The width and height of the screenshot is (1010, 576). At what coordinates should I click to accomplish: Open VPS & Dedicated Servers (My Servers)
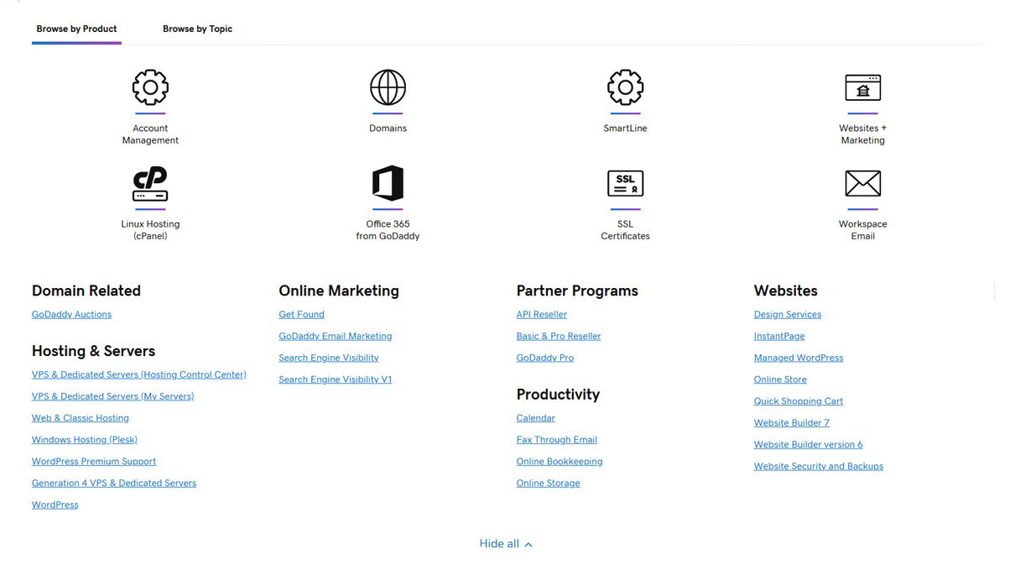click(x=112, y=397)
